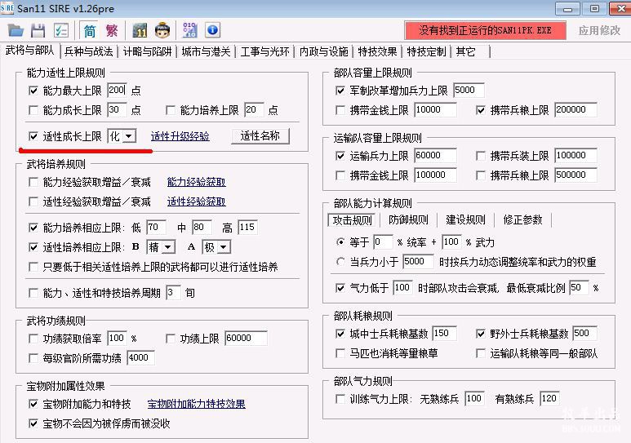Toggle 宝物不会因为被俘虏而被没收 checkbox
The image size is (631, 443).
click(33, 423)
